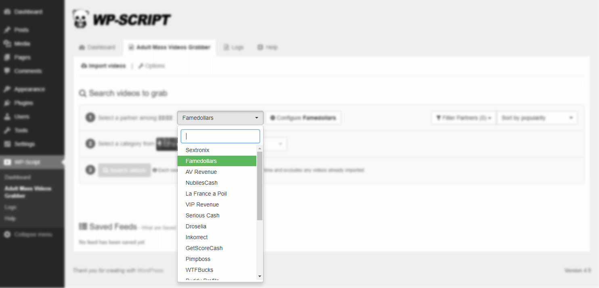Image resolution: width=599 pixels, height=288 pixels.
Task: Choose Sextronix from the partner list
Action: tap(217, 150)
